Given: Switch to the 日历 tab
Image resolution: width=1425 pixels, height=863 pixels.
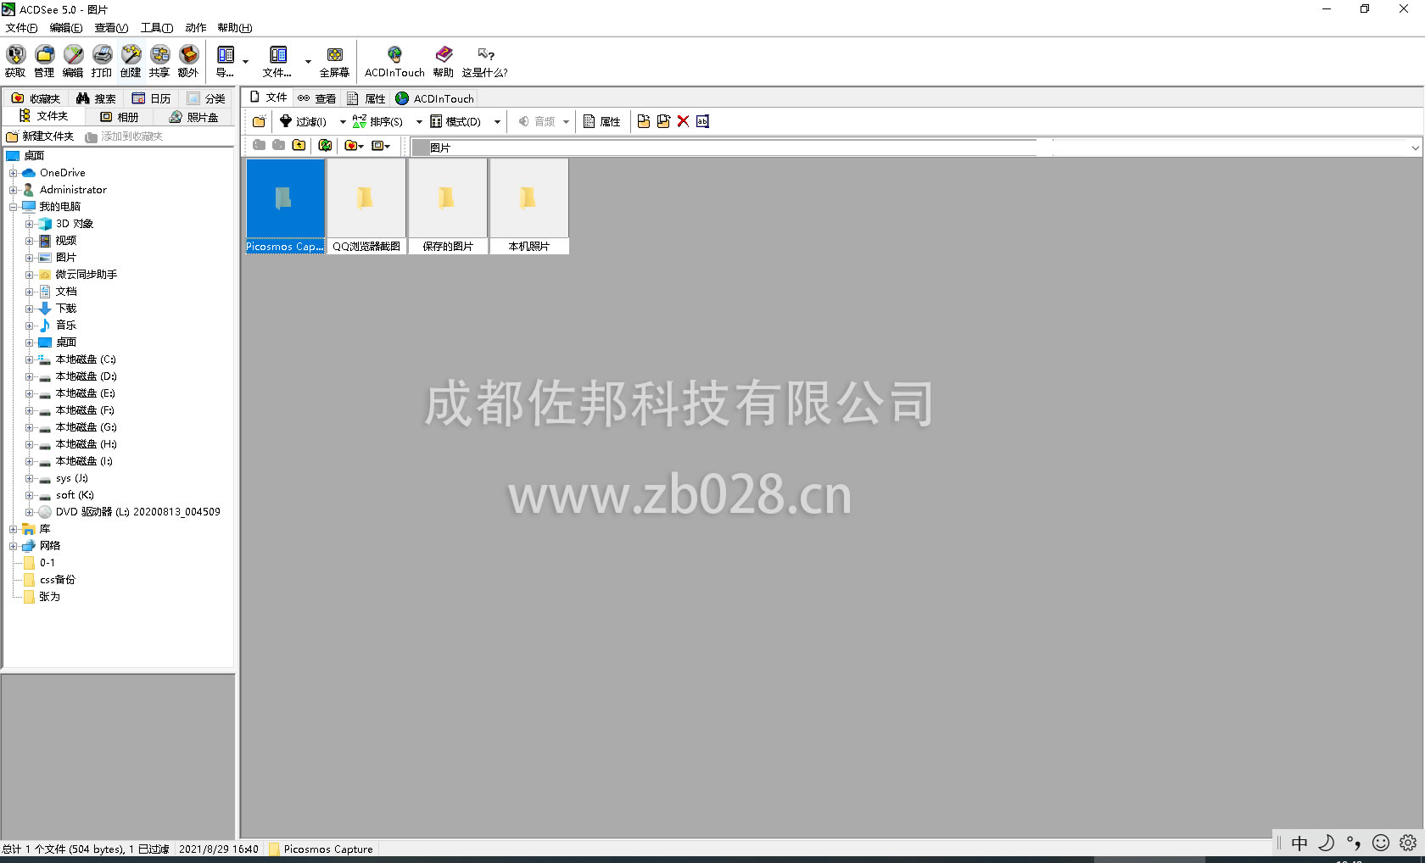Looking at the screenshot, I should coord(152,98).
